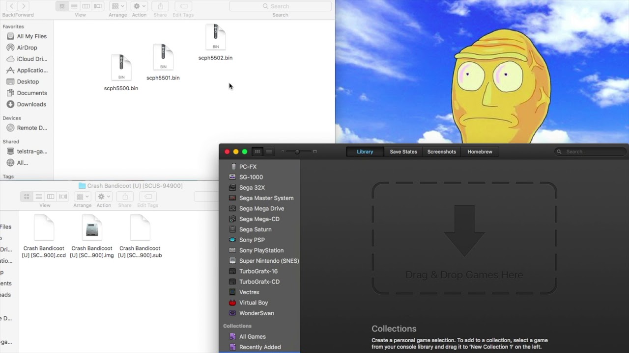Click the Finder Search field

280,6
